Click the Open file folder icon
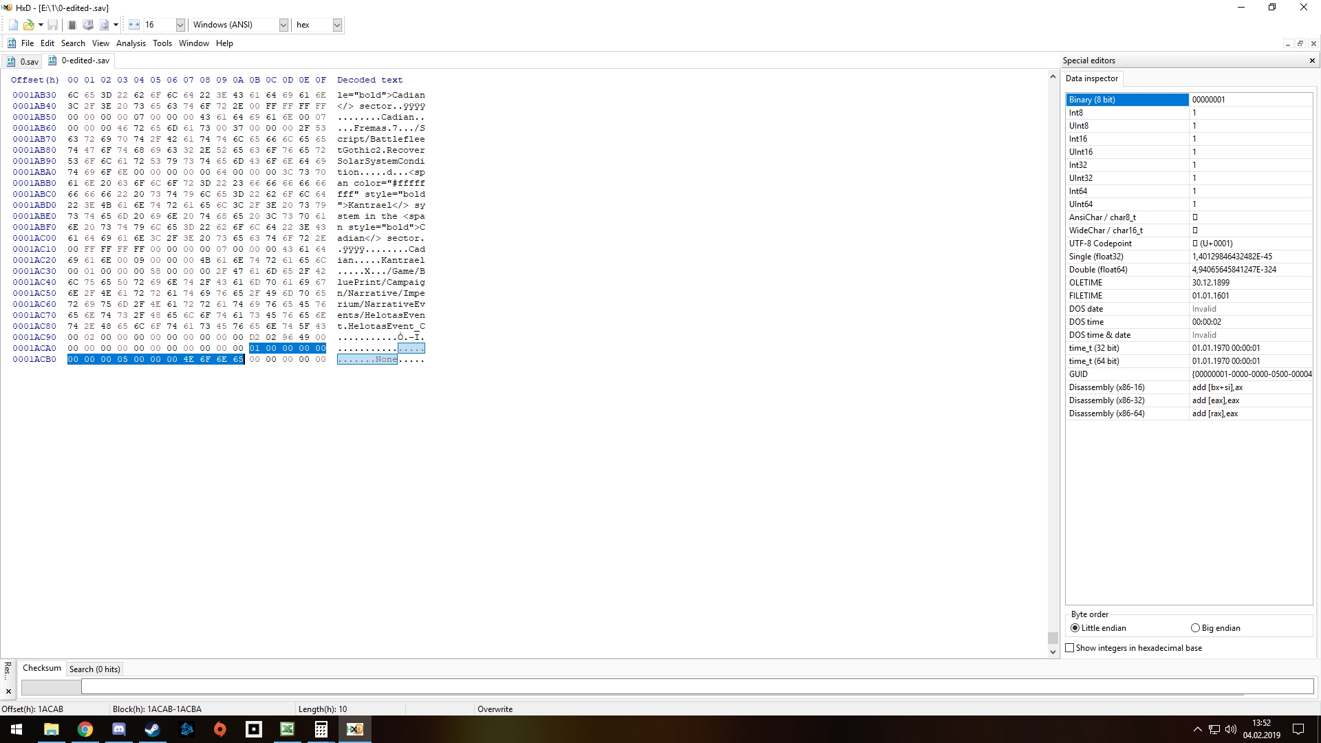This screenshot has height=743, width=1321. (28, 25)
